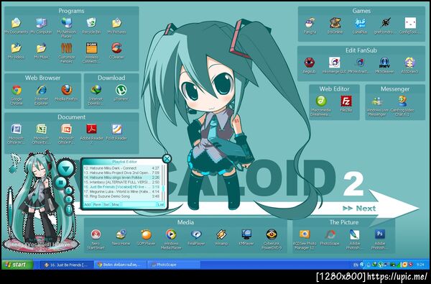Launch the Adobe Reader X icon
Image resolution: width=431 pixels, height=284 pixels.
tap(91, 129)
